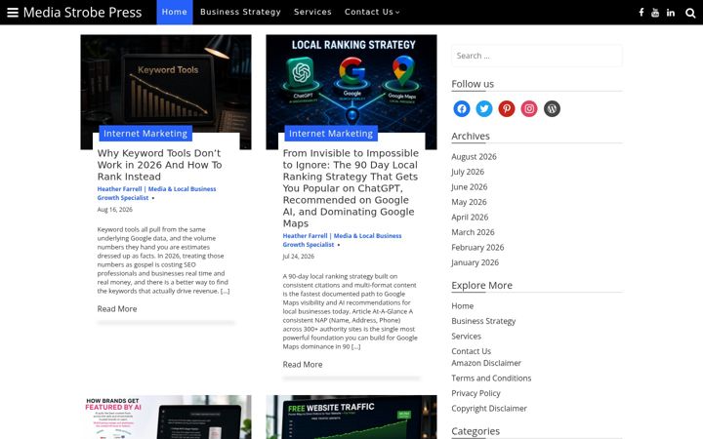The height and width of the screenshot is (439, 703).
Task: Open the YouTube icon in header
Action: coord(655,13)
